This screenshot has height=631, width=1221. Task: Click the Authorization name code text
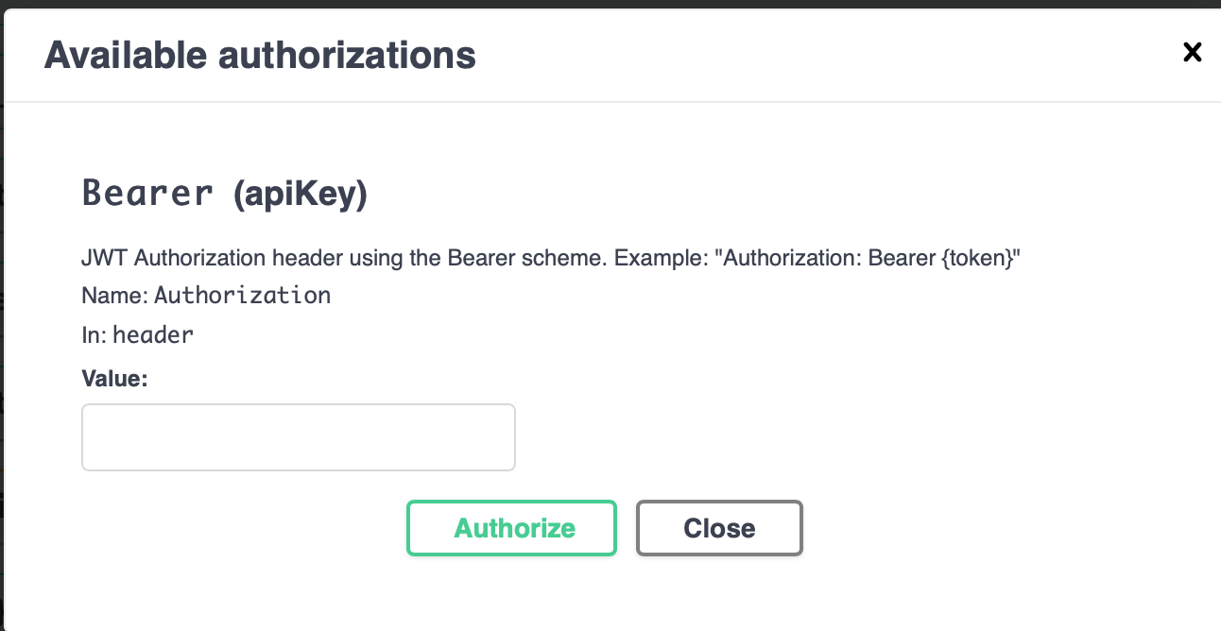243,296
